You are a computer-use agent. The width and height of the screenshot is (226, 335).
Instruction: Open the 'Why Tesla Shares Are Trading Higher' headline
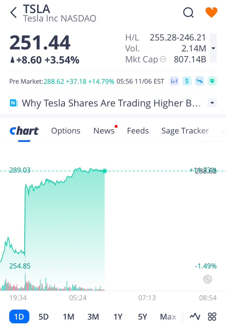tap(111, 103)
